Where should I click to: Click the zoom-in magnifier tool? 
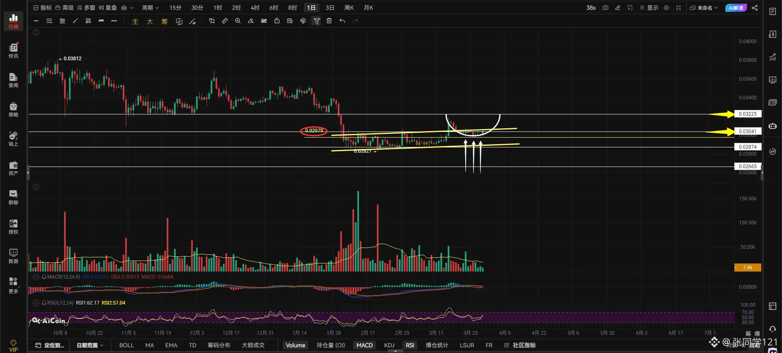238,21
